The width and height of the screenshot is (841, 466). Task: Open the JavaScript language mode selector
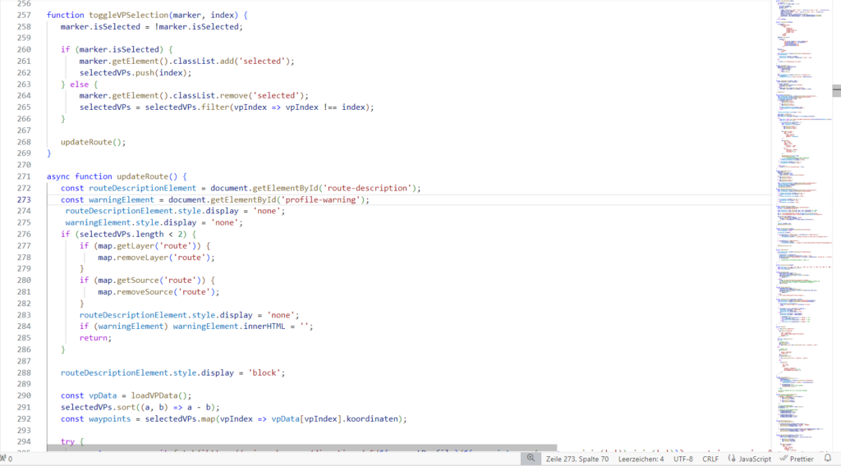(749, 459)
